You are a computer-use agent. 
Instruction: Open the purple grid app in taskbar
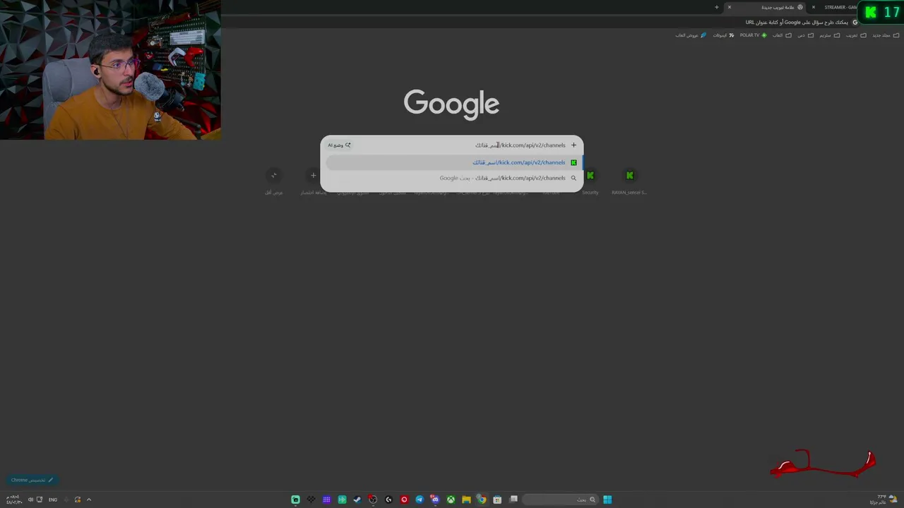[326, 500]
